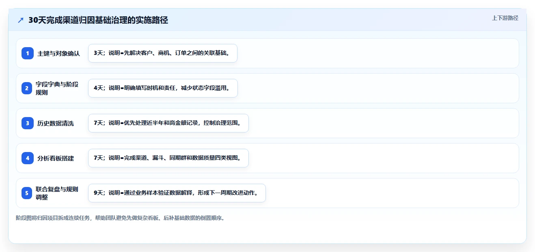Select the 主键与对象确认 step label
Viewport: 535px width, 252px height.
coord(59,53)
